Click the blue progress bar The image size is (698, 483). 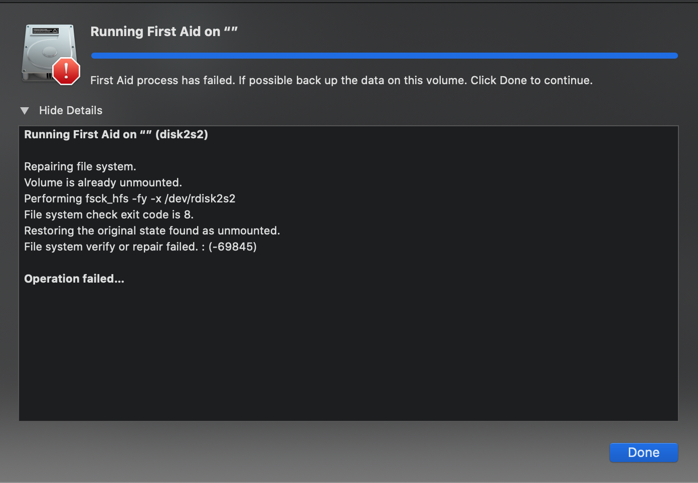point(384,55)
